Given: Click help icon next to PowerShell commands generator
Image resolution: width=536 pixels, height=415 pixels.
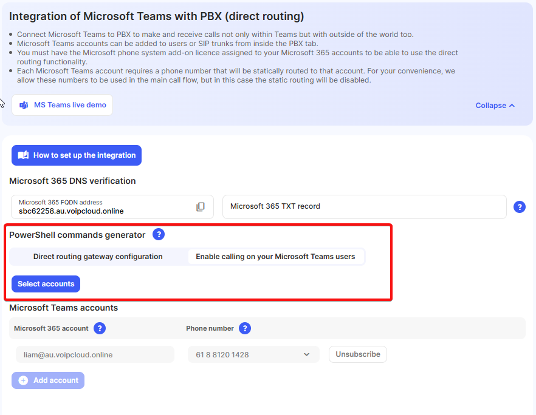Looking at the screenshot, I should coord(159,235).
